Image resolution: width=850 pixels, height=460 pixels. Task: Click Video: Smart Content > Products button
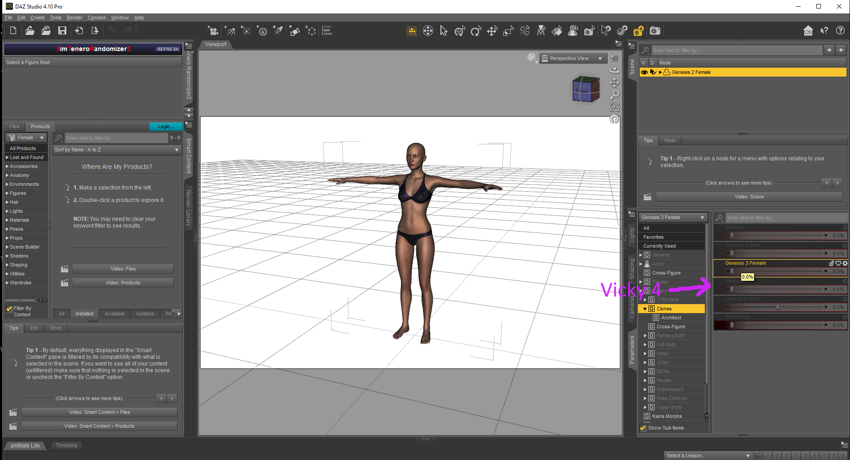pos(99,426)
